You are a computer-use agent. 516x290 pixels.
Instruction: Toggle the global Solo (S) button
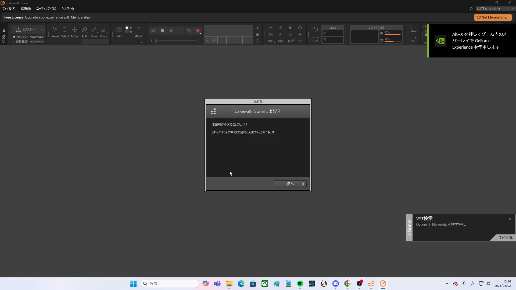[x=281, y=28]
